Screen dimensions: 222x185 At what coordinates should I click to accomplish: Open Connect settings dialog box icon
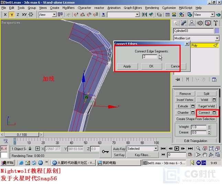coord(214,113)
